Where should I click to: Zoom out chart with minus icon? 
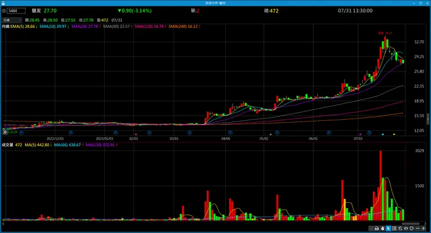pos(418,228)
